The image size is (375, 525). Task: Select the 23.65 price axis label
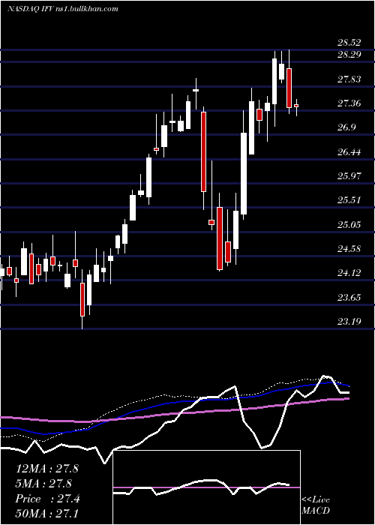pos(349,297)
